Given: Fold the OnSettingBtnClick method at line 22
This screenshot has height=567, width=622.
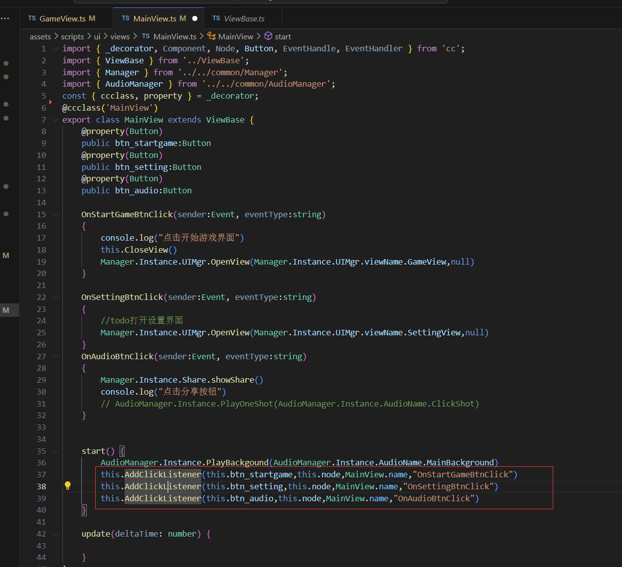Looking at the screenshot, I should 55,297.
